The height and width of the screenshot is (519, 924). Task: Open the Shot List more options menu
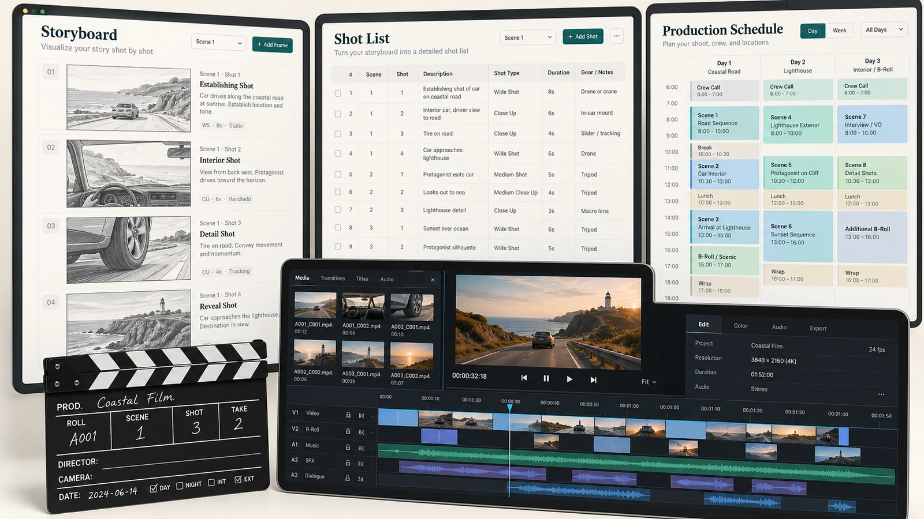point(617,36)
